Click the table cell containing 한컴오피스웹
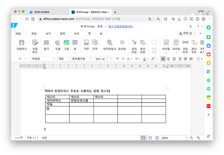224x155 pixels. 82,100
